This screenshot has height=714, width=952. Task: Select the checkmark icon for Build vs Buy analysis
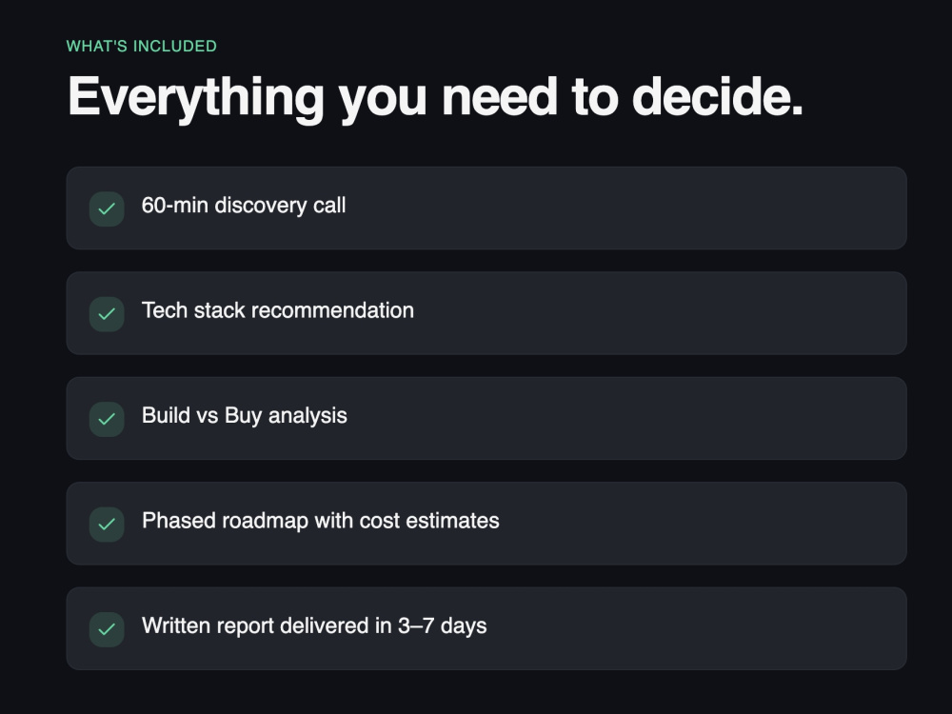coord(107,419)
